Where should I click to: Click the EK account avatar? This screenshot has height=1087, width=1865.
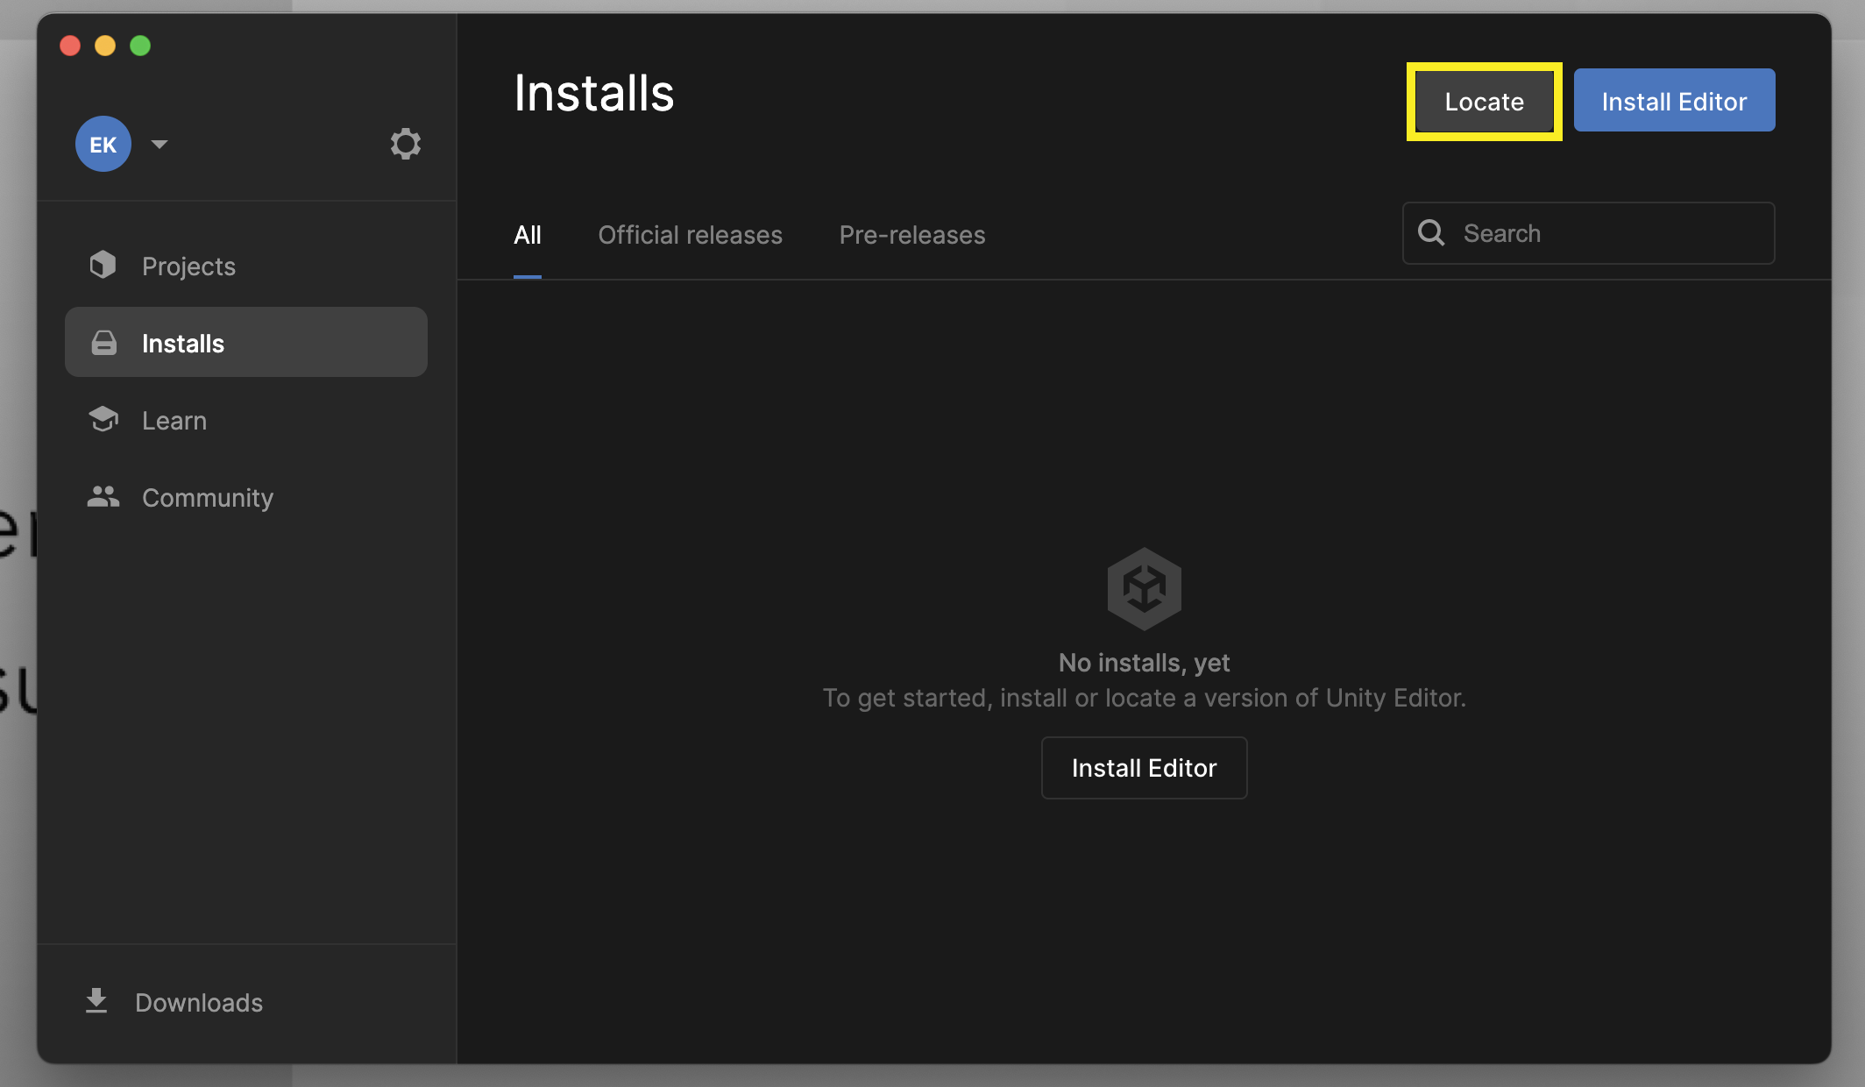pos(103,144)
